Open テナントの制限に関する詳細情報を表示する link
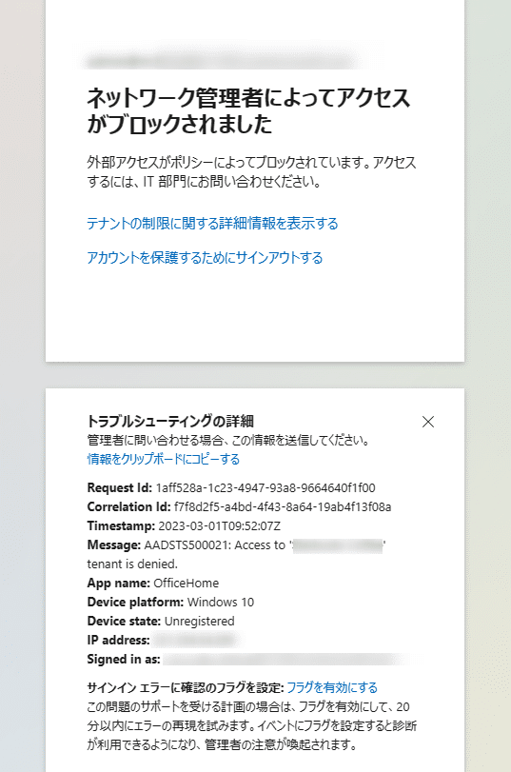 click(x=212, y=224)
